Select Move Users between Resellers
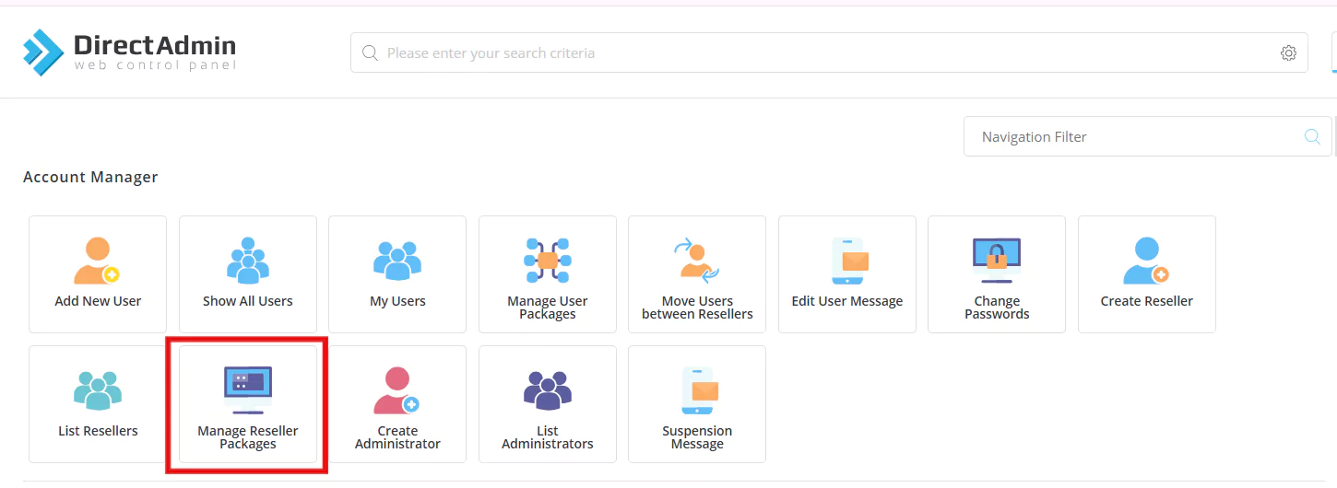 (x=697, y=274)
